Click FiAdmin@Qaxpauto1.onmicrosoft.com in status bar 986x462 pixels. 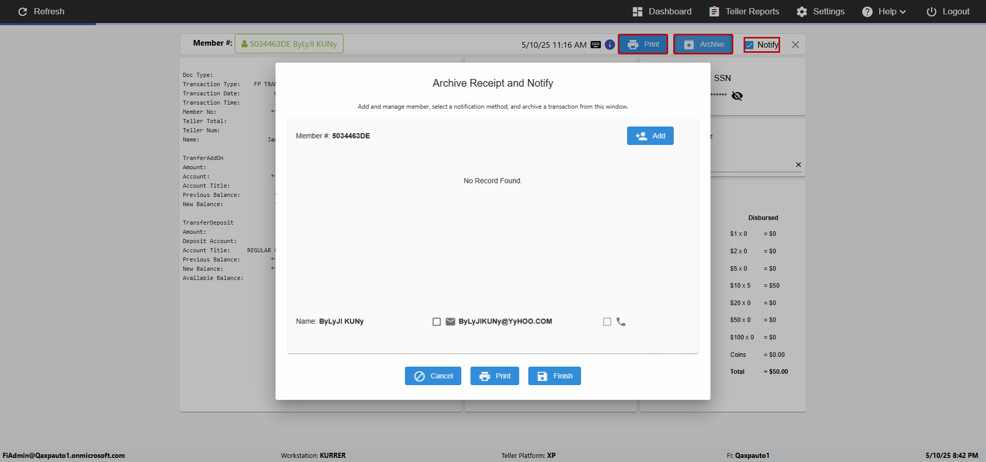pos(64,455)
